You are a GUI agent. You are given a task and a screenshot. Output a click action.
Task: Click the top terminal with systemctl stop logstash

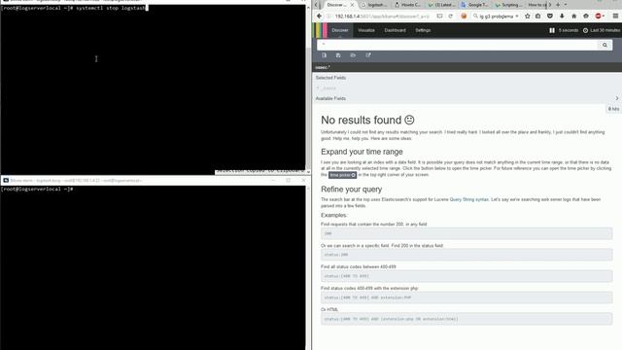point(153,89)
